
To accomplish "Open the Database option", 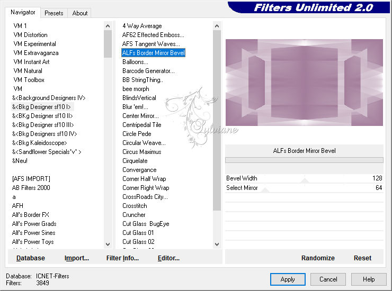I will 31,258.
